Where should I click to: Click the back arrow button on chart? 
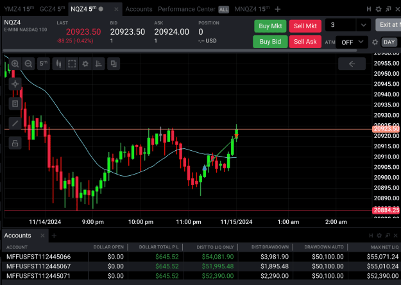pos(352,64)
